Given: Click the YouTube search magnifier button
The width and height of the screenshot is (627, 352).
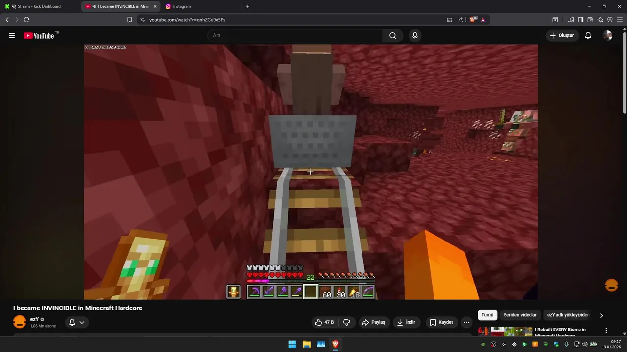Looking at the screenshot, I should click(393, 35).
